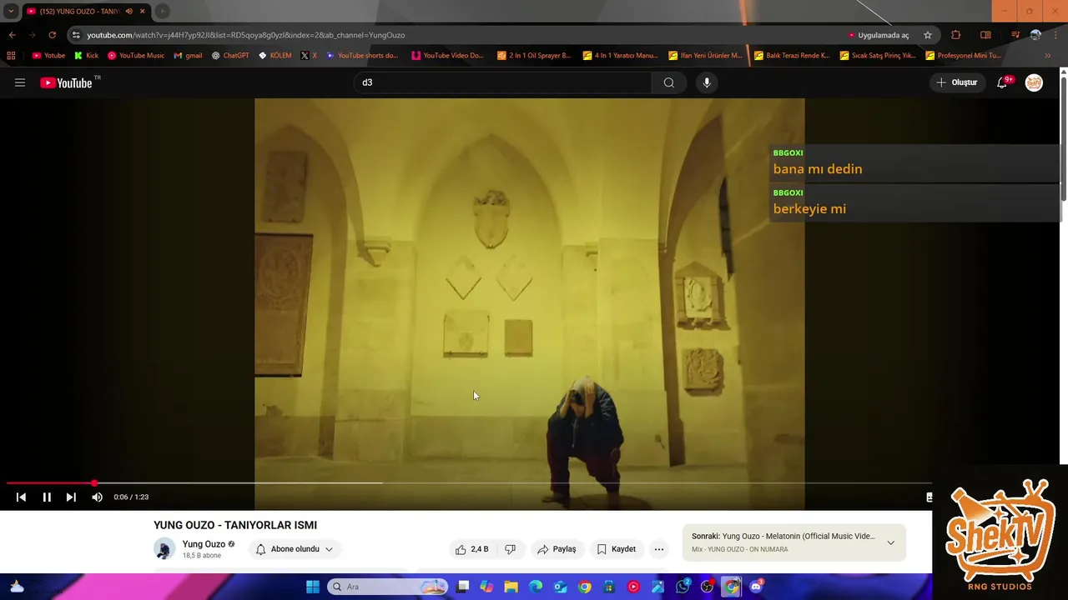Expand the Sonraki playlist panel chevron
Image resolution: width=1068 pixels, height=600 pixels.
pyautogui.click(x=890, y=542)
